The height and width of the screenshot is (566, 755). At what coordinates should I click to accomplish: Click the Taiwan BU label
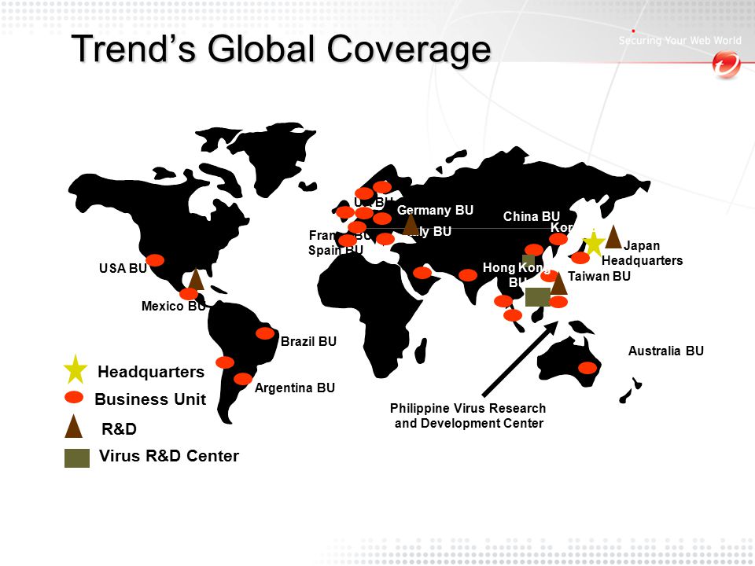click(x=599, y=276)
